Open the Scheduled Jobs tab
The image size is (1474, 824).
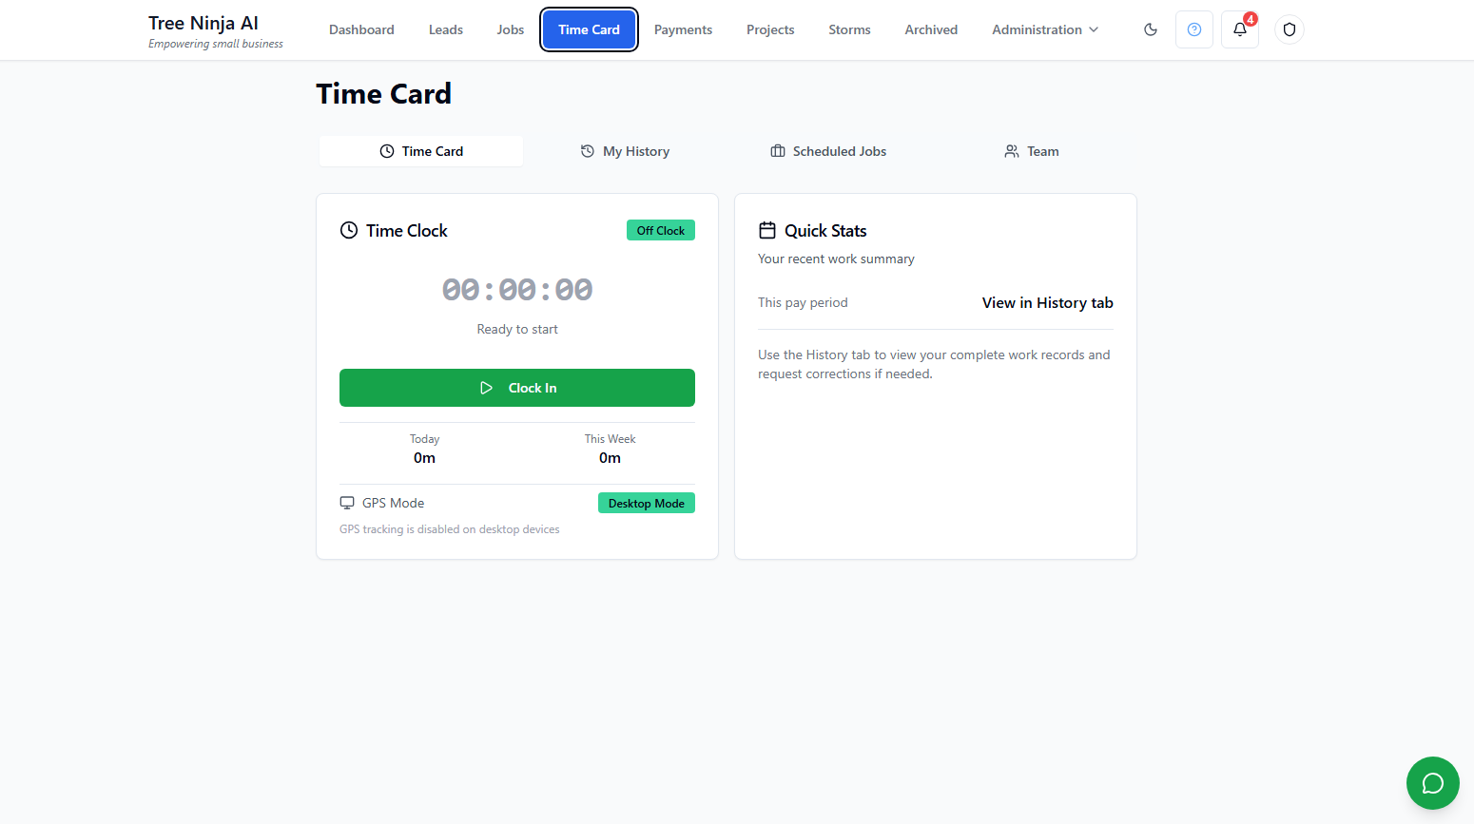[x=828, y=151]
